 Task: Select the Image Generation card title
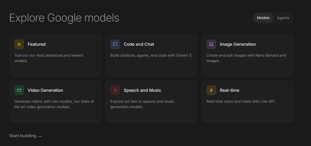[238, 44]
